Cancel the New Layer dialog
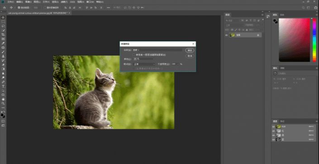 [x=190, y=56]
